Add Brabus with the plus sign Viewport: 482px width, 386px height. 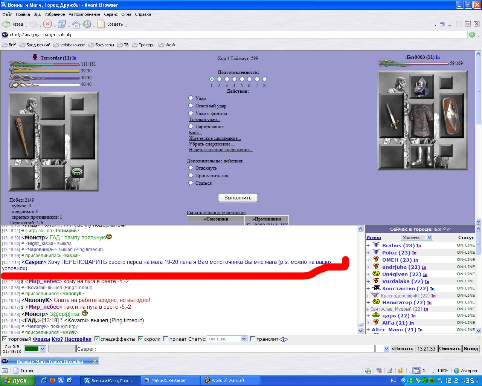pos(368,245)
